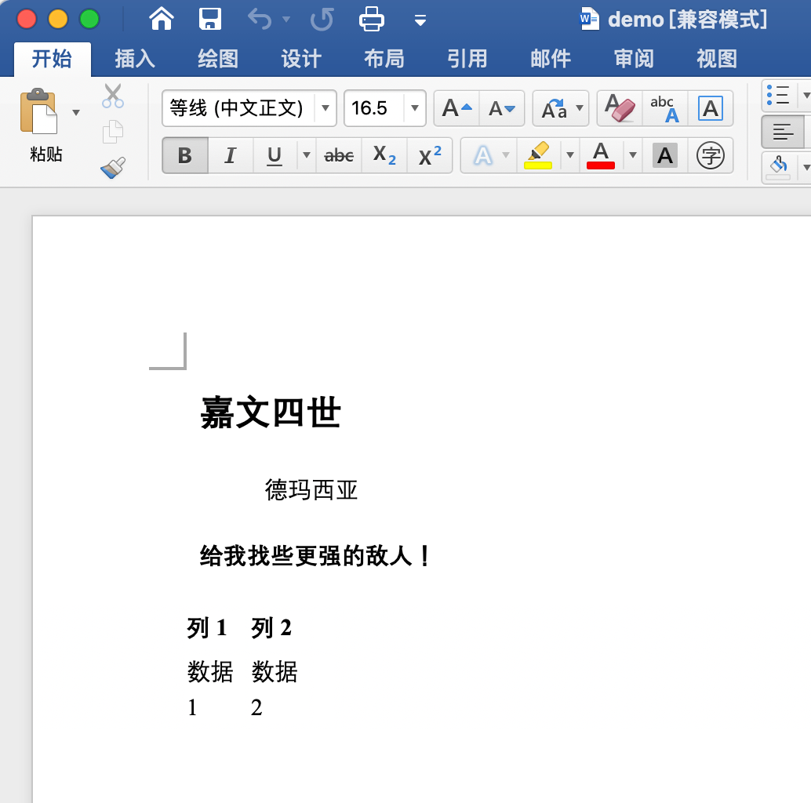Expand font color options
Screen dimensions: 811x803
click(632, 155)
